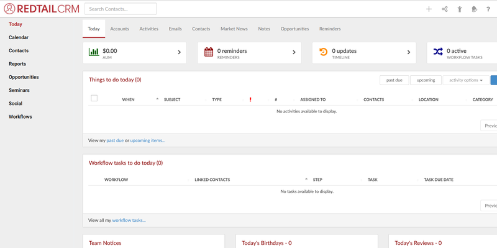Screen dimensions: 497x248
Task: Click the 0 reminders text
Action: (x=232, y=51)
